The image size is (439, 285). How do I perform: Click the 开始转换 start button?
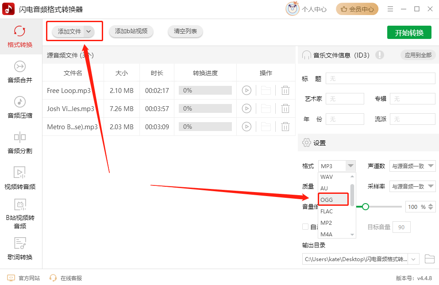coord(409,33)
